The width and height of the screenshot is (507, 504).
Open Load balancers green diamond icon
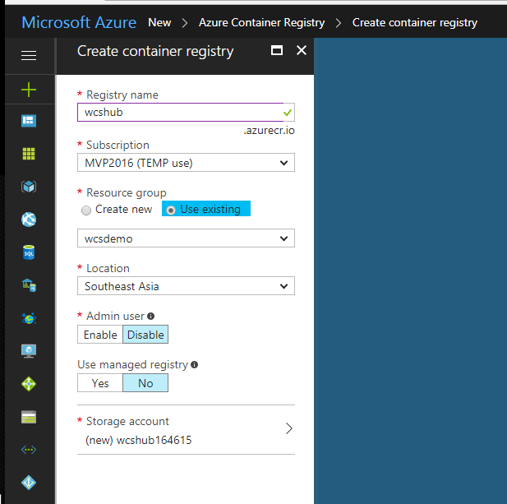click(29, 384)
